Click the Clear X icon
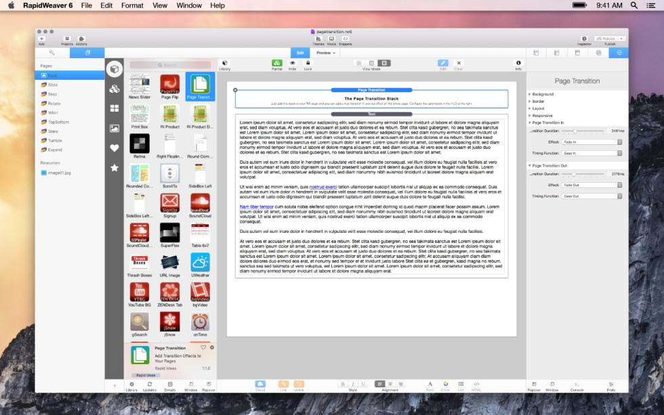664x415 pixels. pos(459,63)
